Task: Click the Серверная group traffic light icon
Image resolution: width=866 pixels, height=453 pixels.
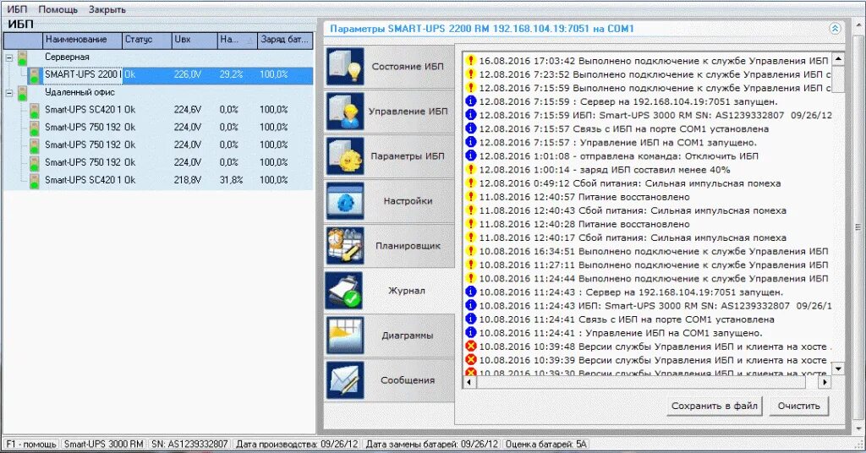Action: point(22,57)
